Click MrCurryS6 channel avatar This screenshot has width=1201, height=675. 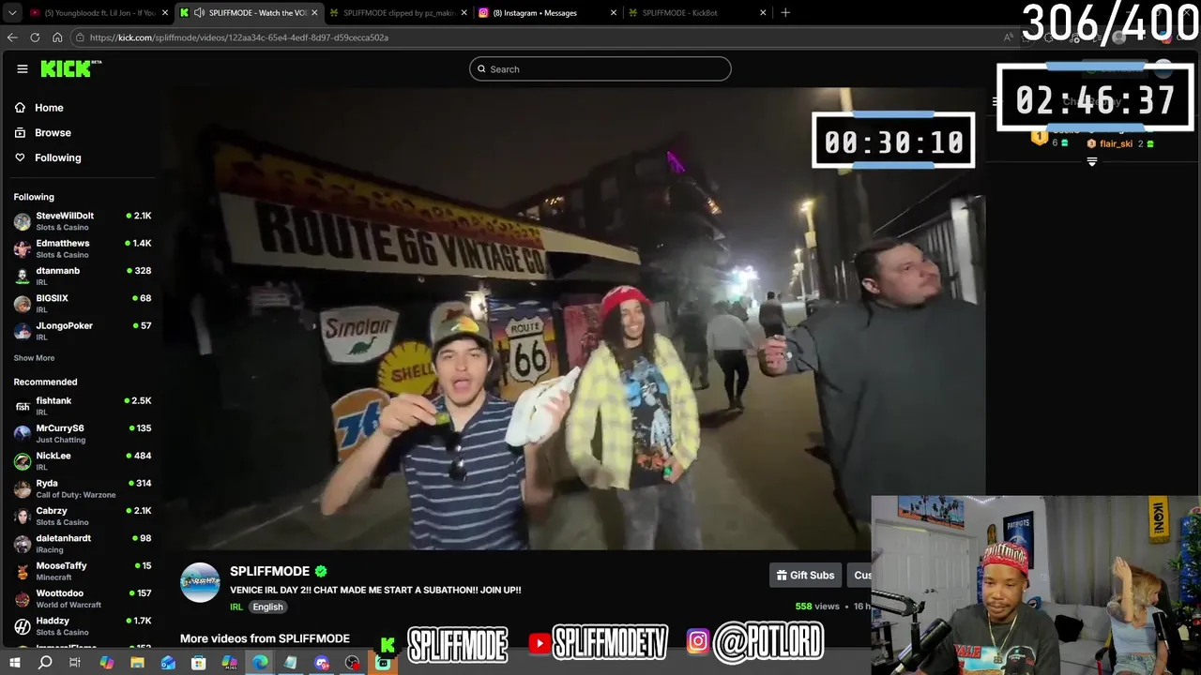pyautogui.click(x=22, y=434)
